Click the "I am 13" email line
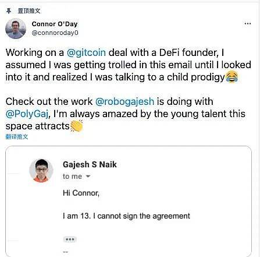Screen dimensions: 260x257 pos(126,216)
